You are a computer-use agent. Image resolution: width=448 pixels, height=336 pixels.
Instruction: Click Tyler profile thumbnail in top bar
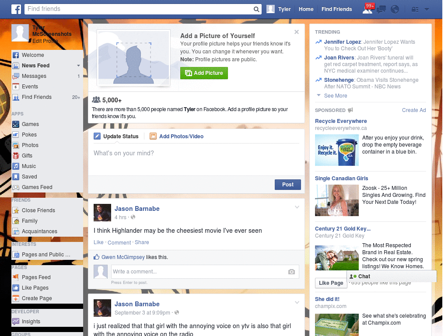[x=270, y=9]
